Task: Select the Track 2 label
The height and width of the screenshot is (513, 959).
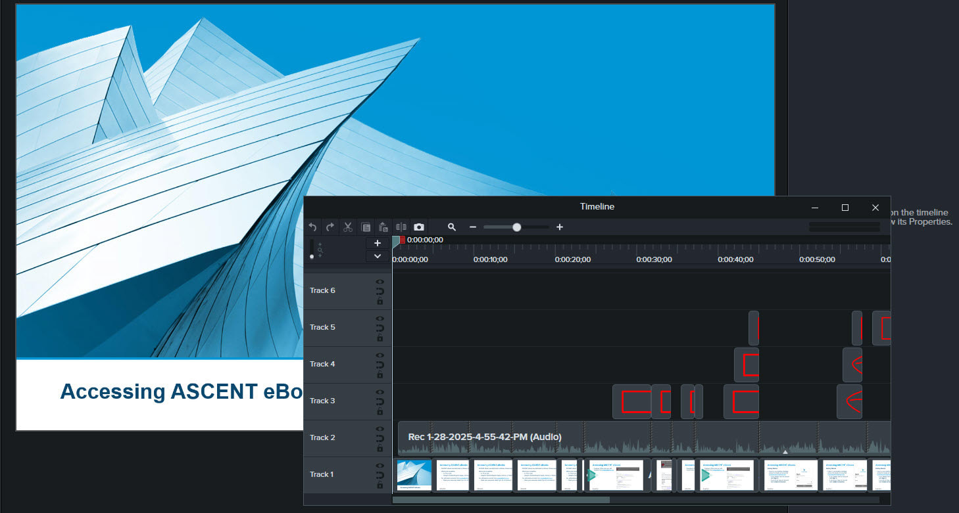Action: tap(322, 437)
